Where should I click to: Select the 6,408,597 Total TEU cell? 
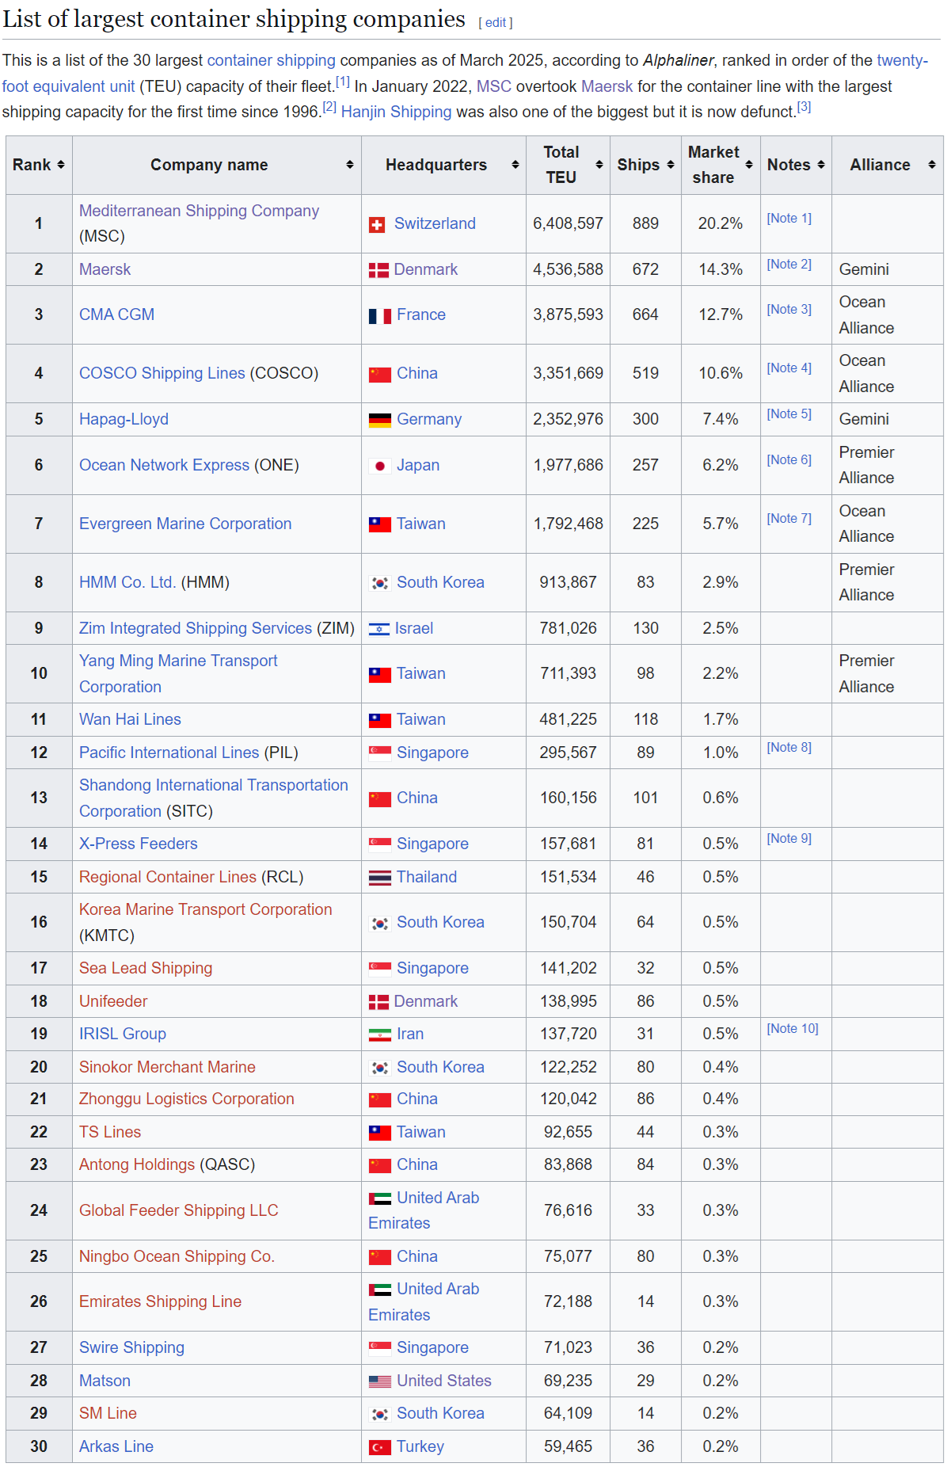(x=568, y=223)
